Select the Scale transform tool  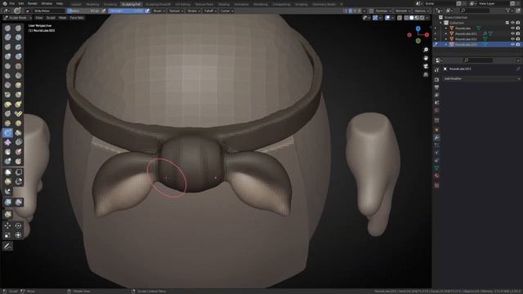coord(7,235)
